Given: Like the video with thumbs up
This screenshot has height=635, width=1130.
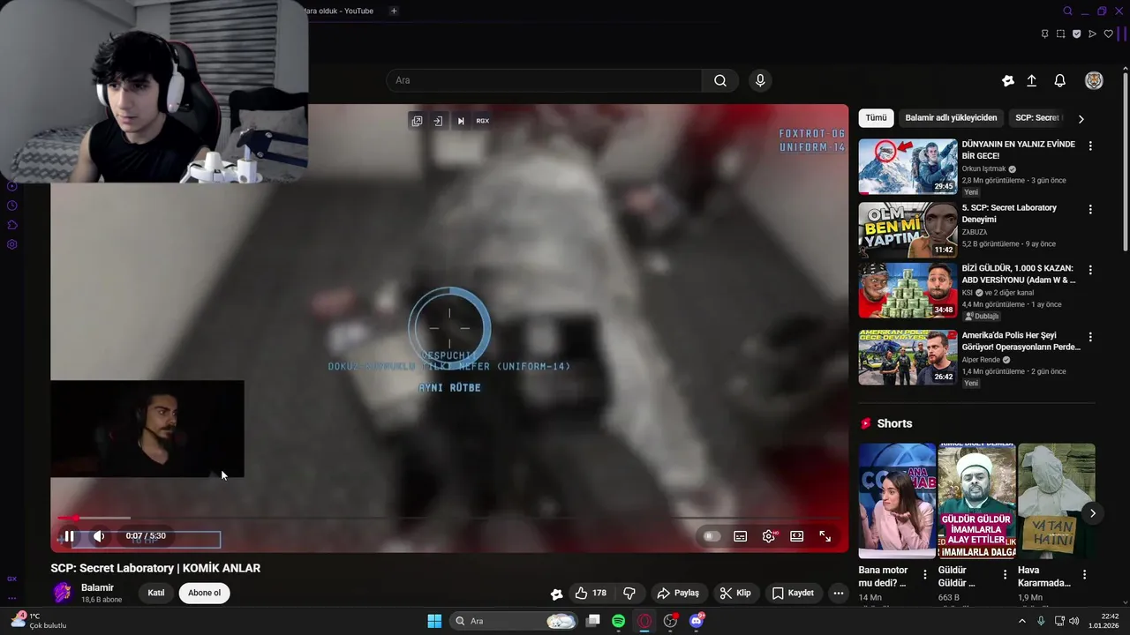Looking at the screenshot, I should [591, 593].
